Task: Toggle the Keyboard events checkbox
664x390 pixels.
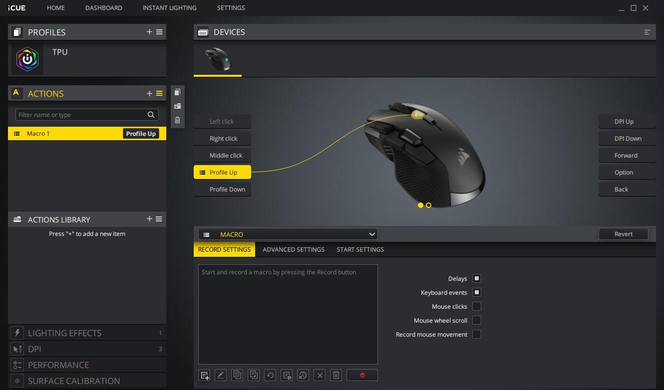Action: (x=477, y=292)
